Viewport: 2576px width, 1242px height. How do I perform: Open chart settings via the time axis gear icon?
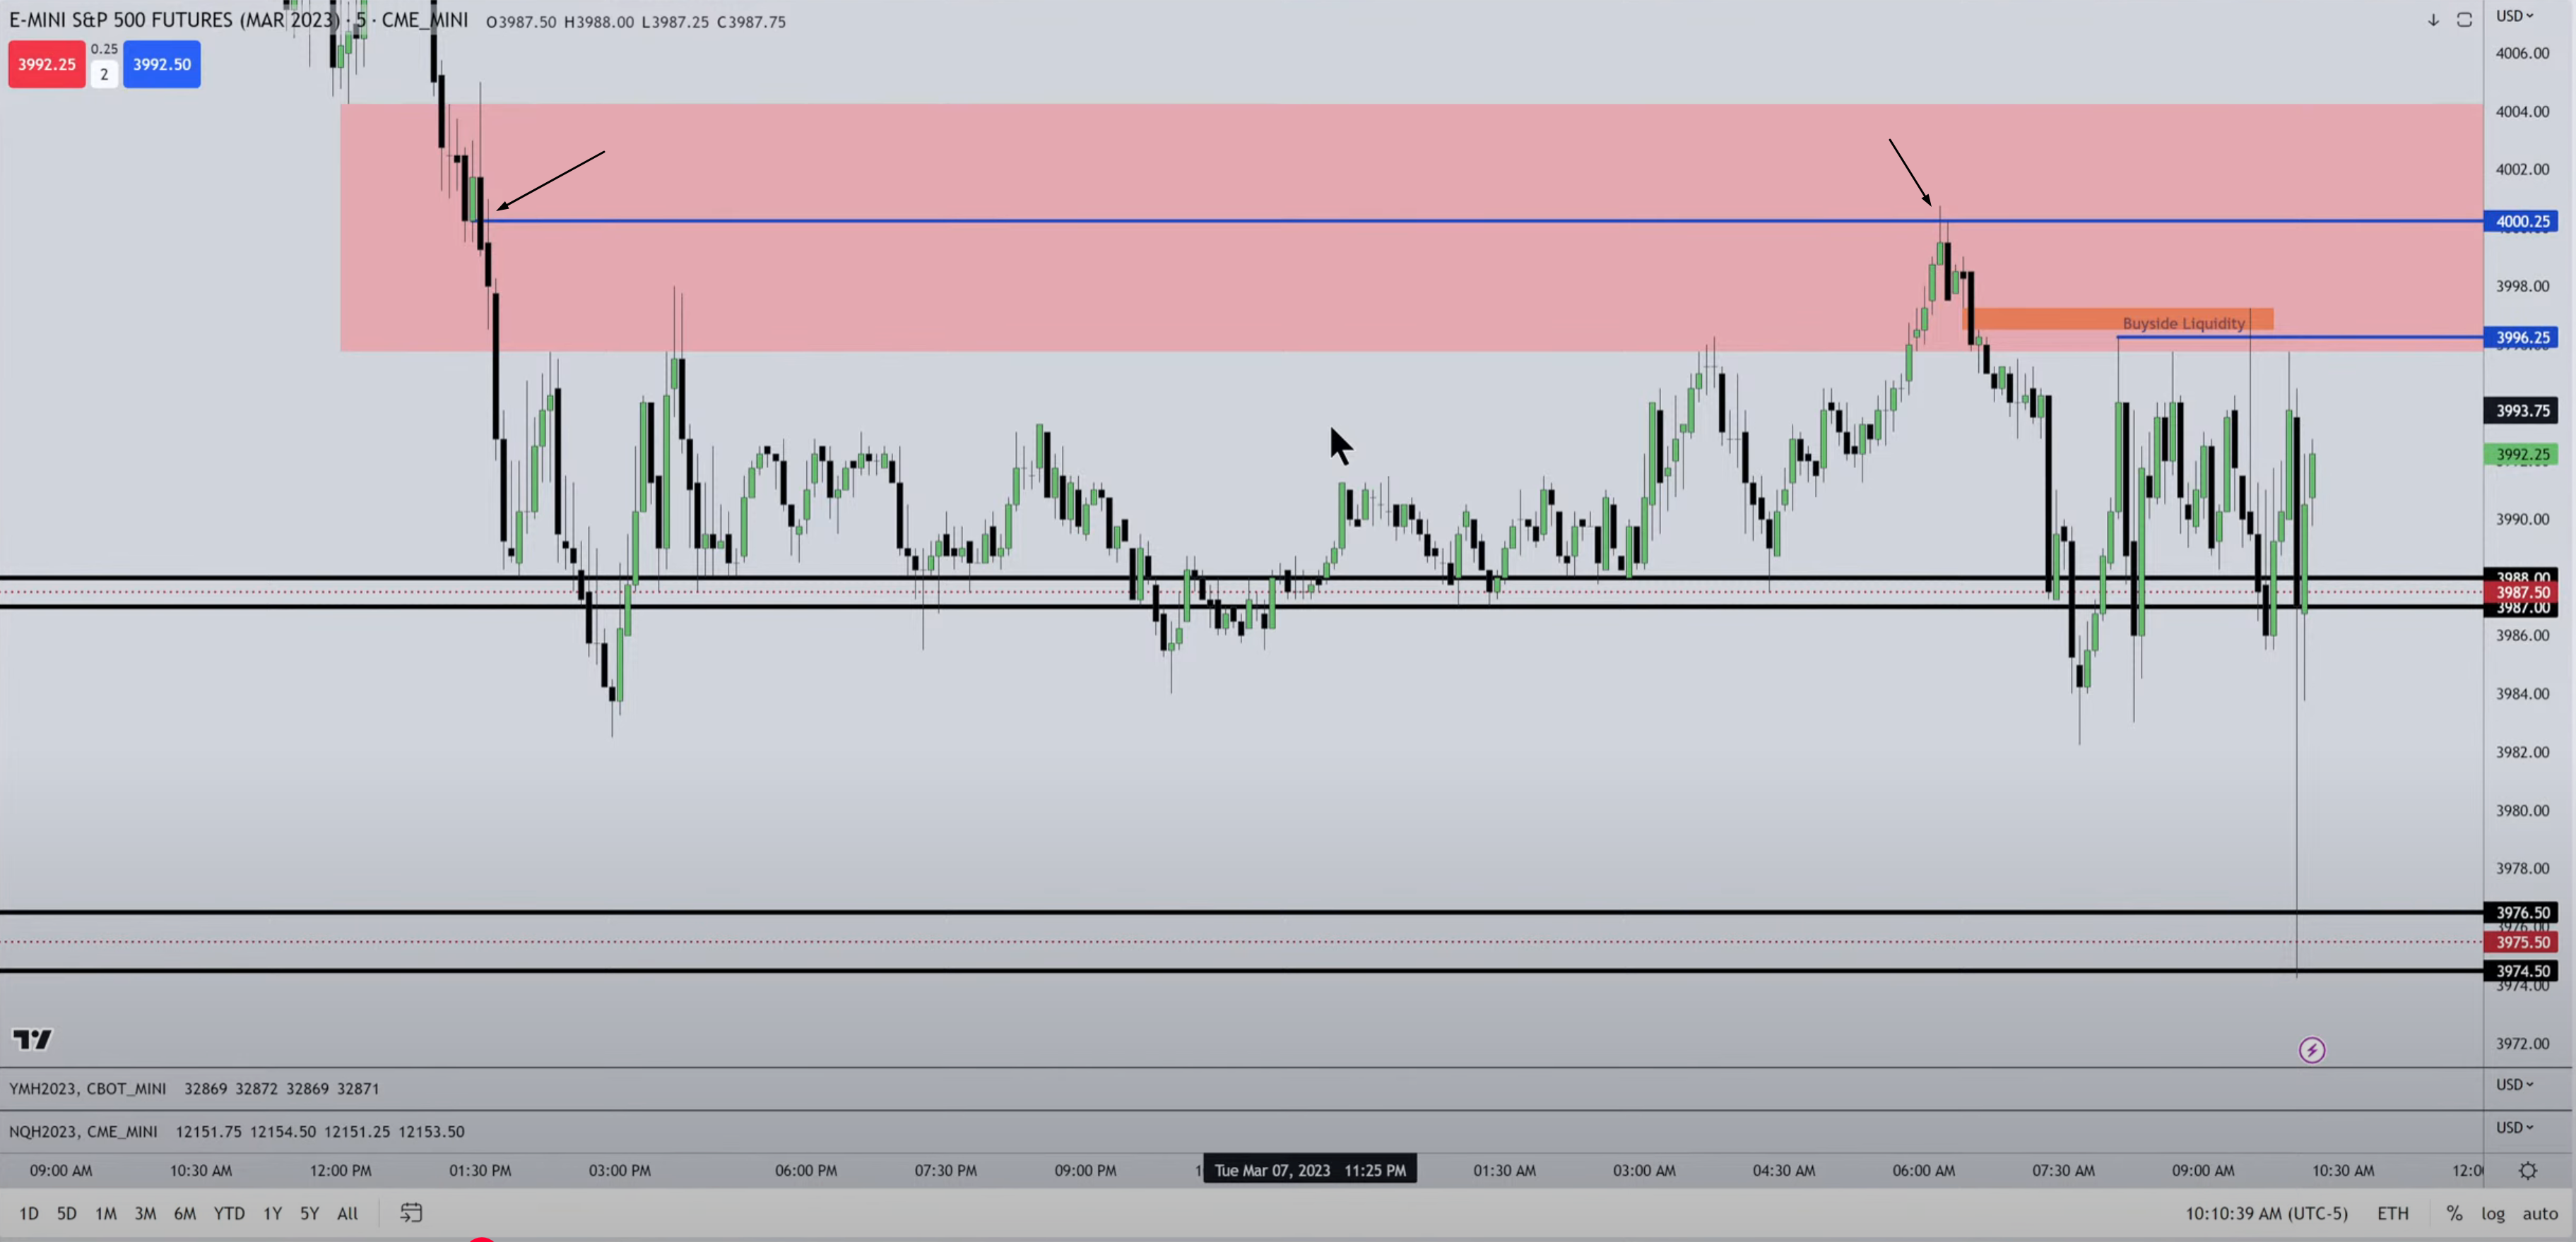coord(2528,1170)
